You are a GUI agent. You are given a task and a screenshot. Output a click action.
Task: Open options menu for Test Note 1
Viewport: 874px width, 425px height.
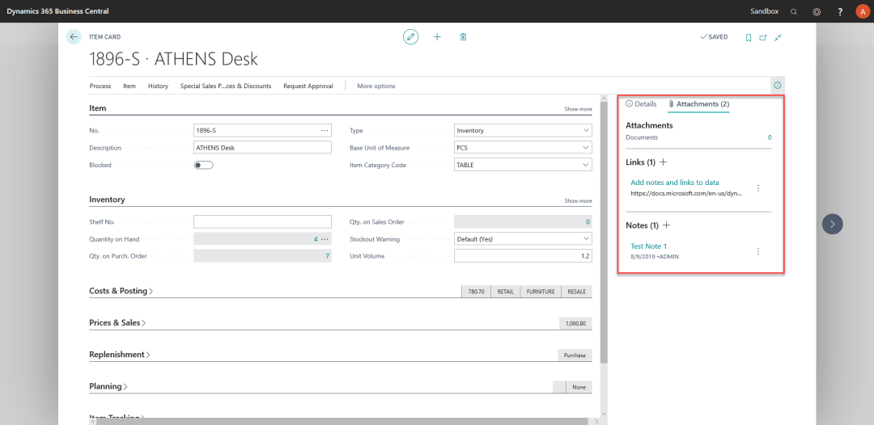coord(758,251)
